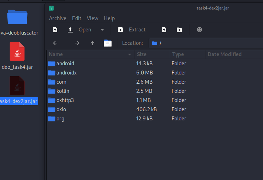Sort by Date Modified column header

pos(234,54)
